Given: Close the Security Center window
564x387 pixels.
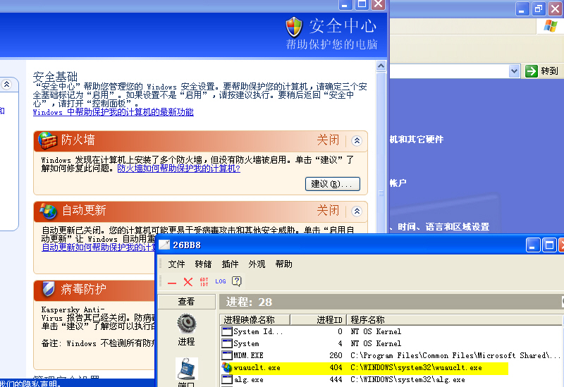Looking at the screenshot, I should (x=378, y=4).
